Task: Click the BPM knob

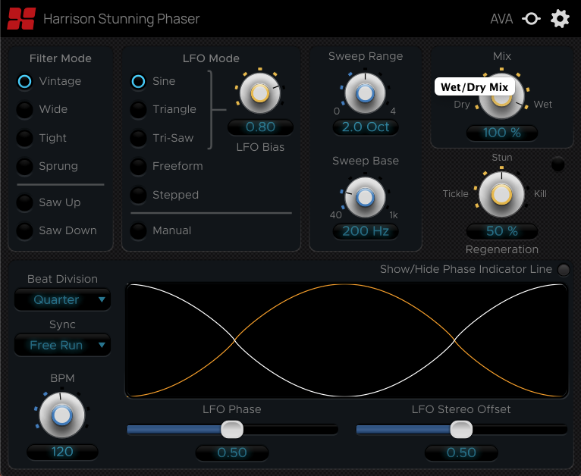Action: coord(62,415)
